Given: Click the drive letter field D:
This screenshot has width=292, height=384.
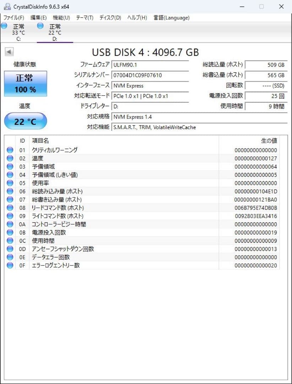Looking at the screenshot, I should [x=150, y=107].
